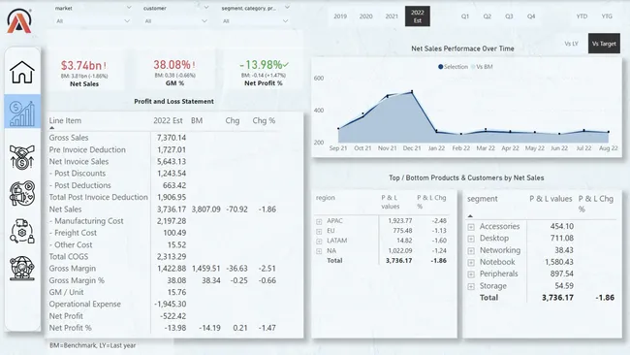Toggle comparison to Vs LY
The image size is (630, 355).
(571, 44)
